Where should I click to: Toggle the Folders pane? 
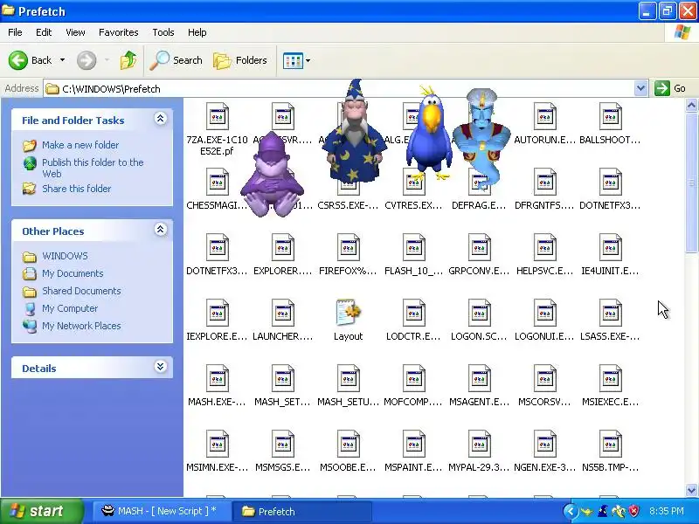240,60
